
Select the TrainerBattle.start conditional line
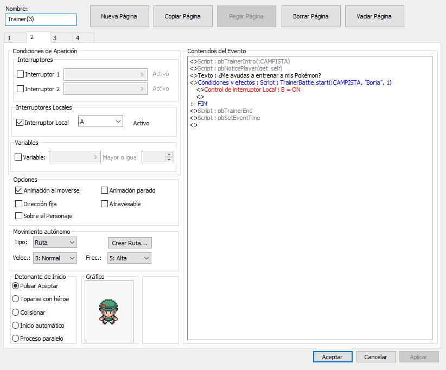point(290,82)
